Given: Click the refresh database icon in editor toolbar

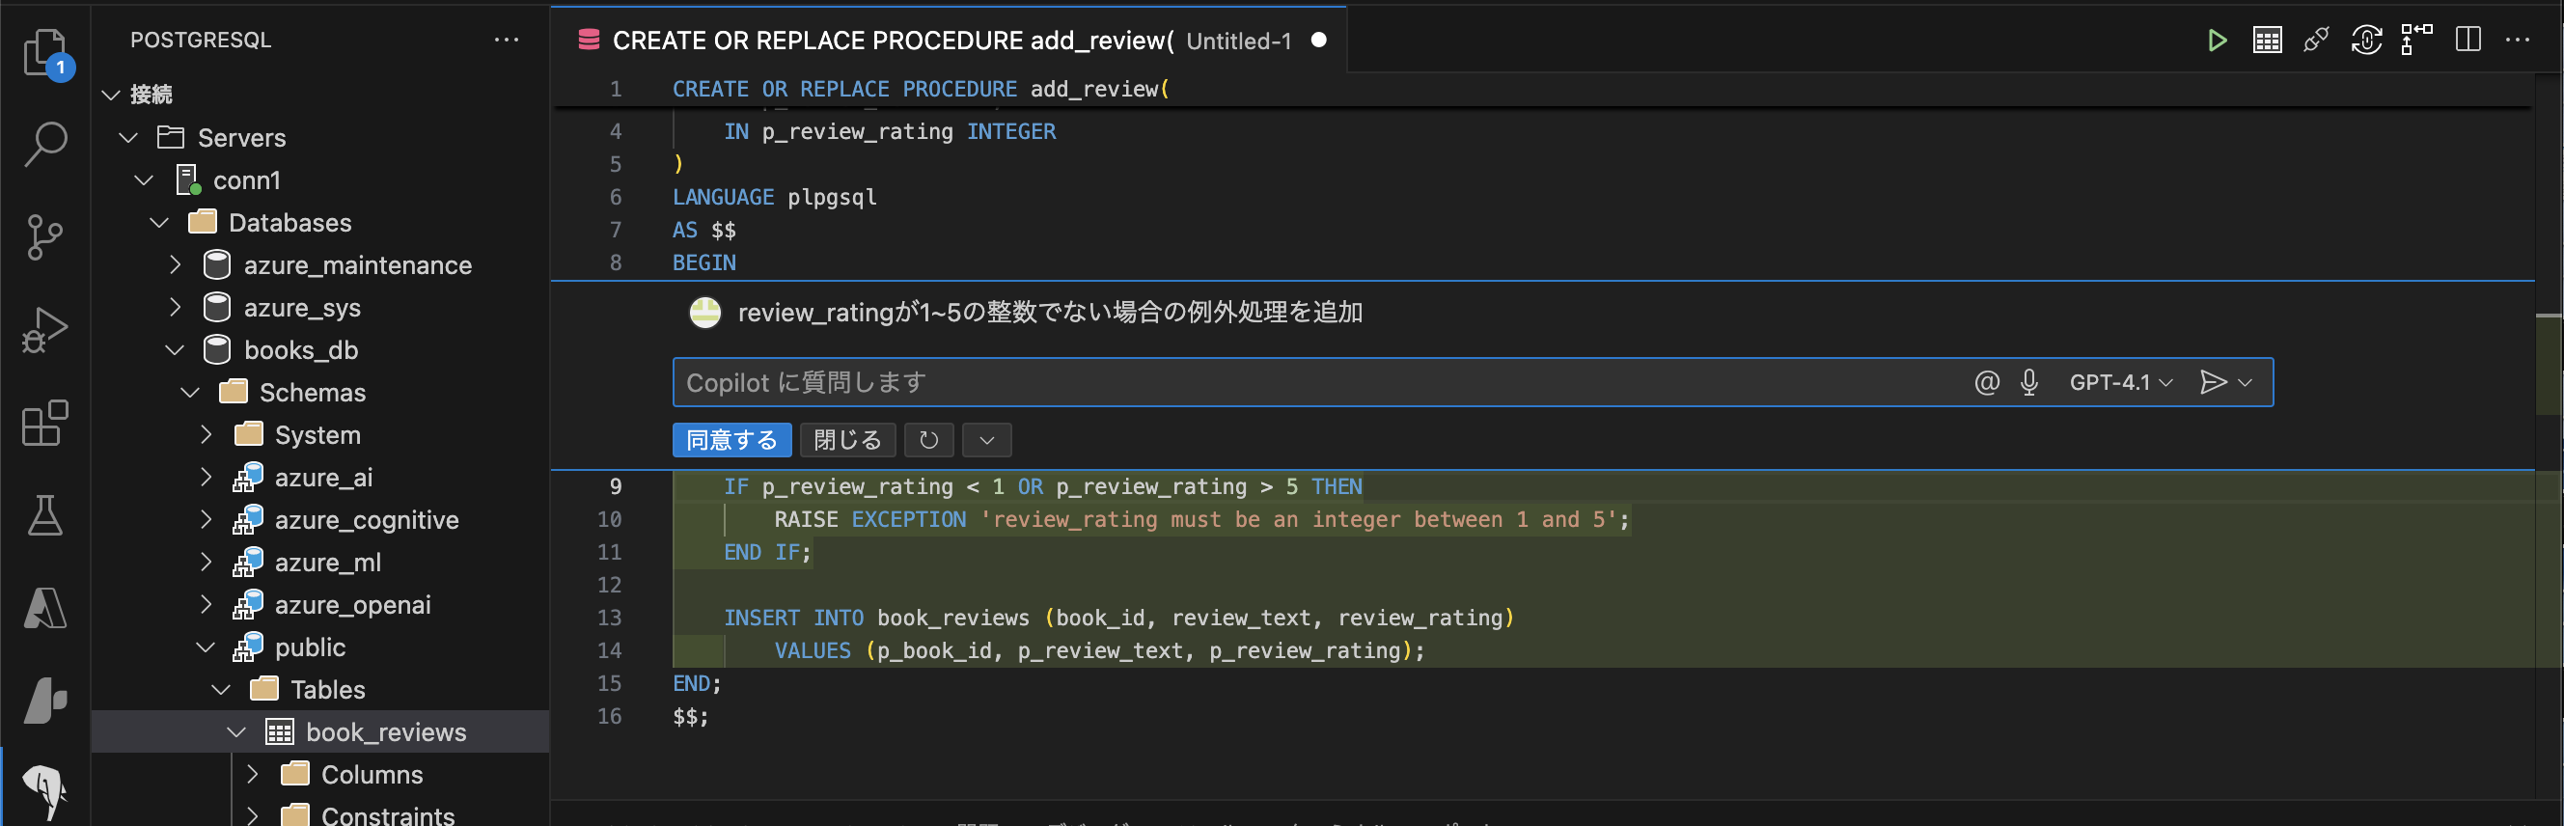Looking at the screenshot, I should click(2366, 41).
